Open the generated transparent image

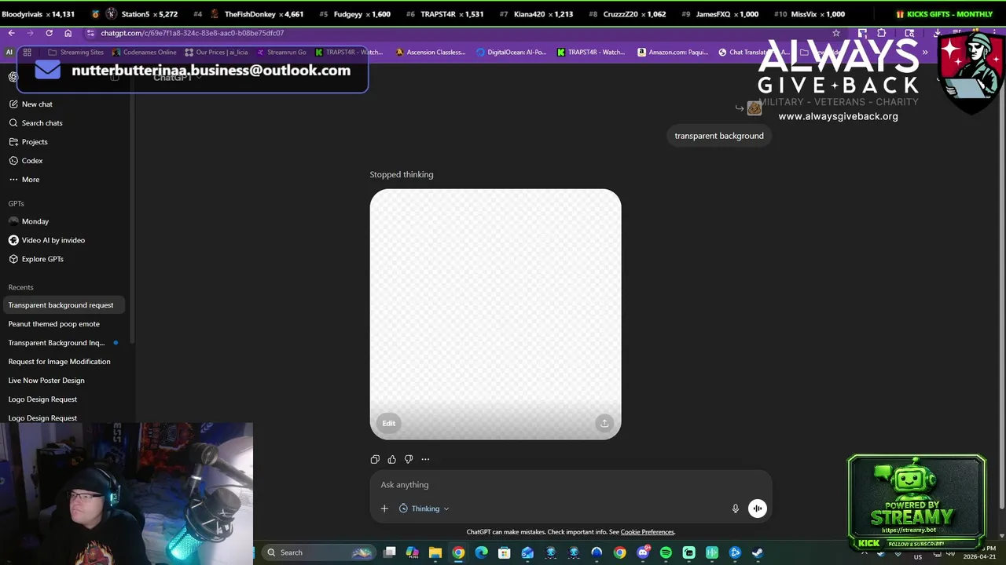click(495, 314)
